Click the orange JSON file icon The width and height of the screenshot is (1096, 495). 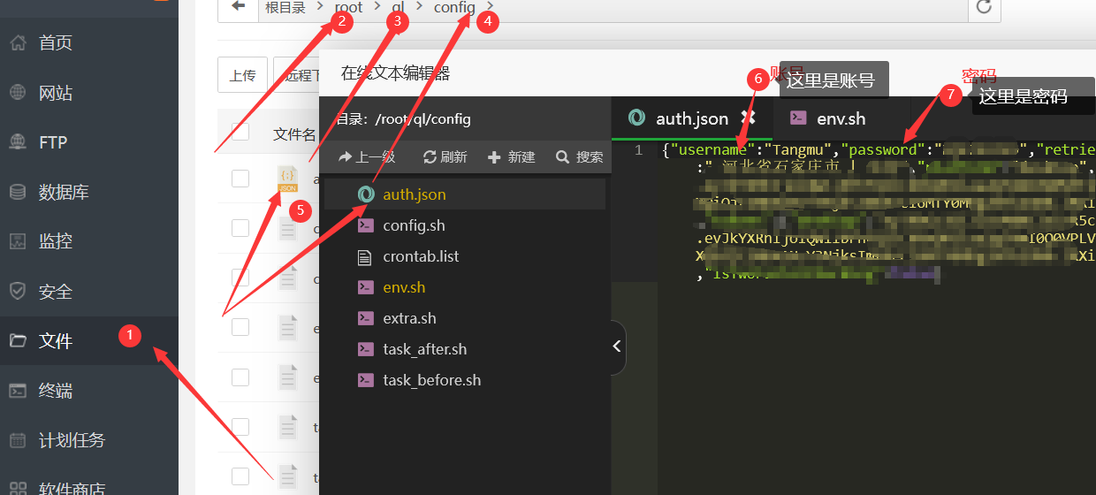pyautogui.click(x=287, y=179)
